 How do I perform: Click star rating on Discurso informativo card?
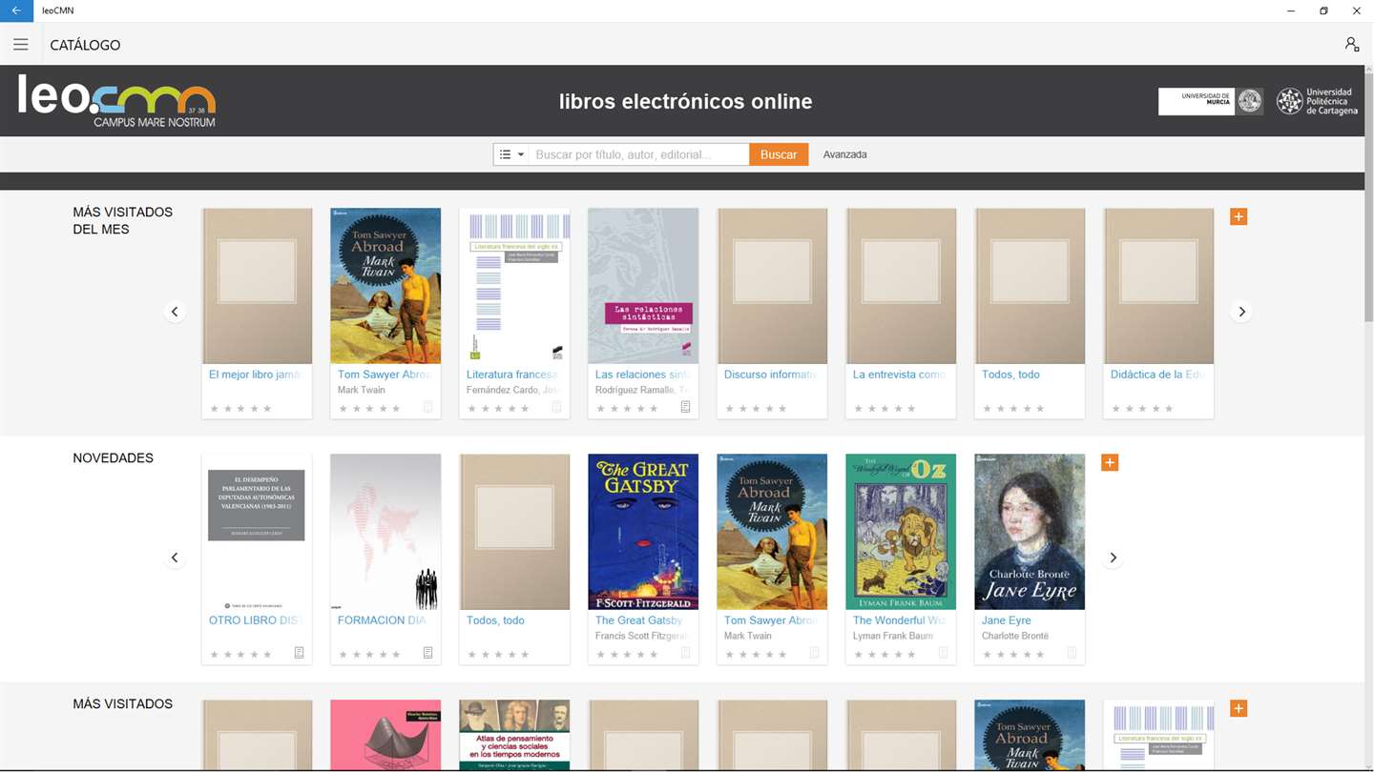(756, 409)
